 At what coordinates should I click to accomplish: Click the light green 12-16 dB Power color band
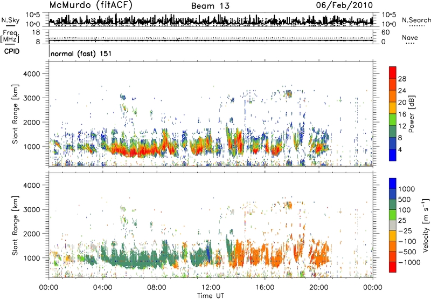(393, 119)
